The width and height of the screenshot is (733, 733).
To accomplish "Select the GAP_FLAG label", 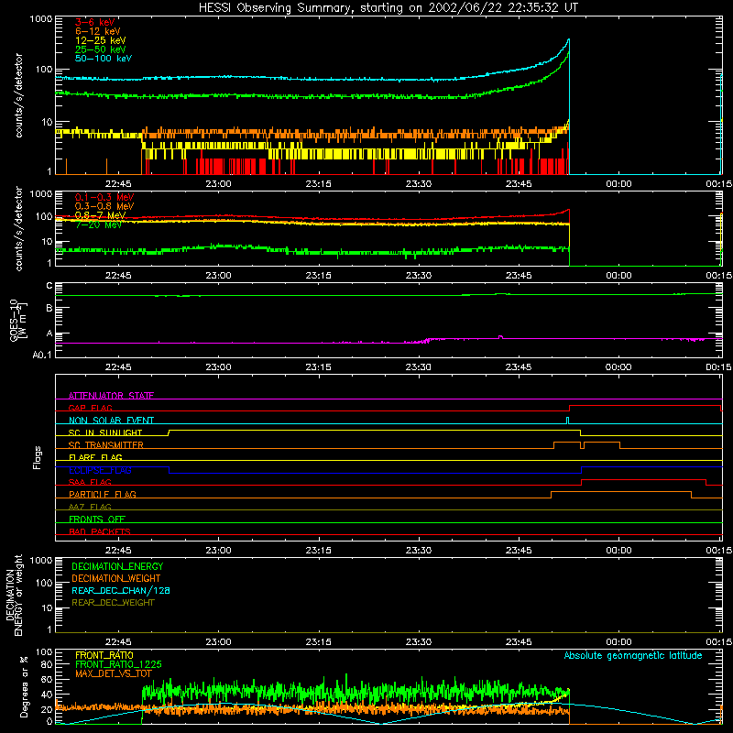I will tap(90, 408).
